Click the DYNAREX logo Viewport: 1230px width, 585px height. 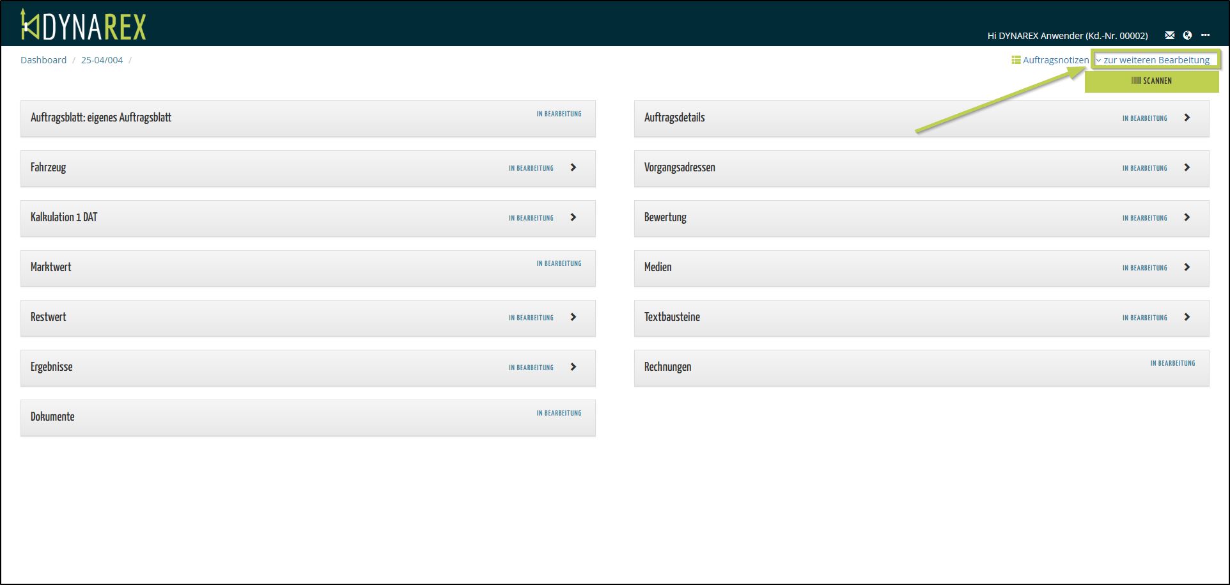[84, 26]
